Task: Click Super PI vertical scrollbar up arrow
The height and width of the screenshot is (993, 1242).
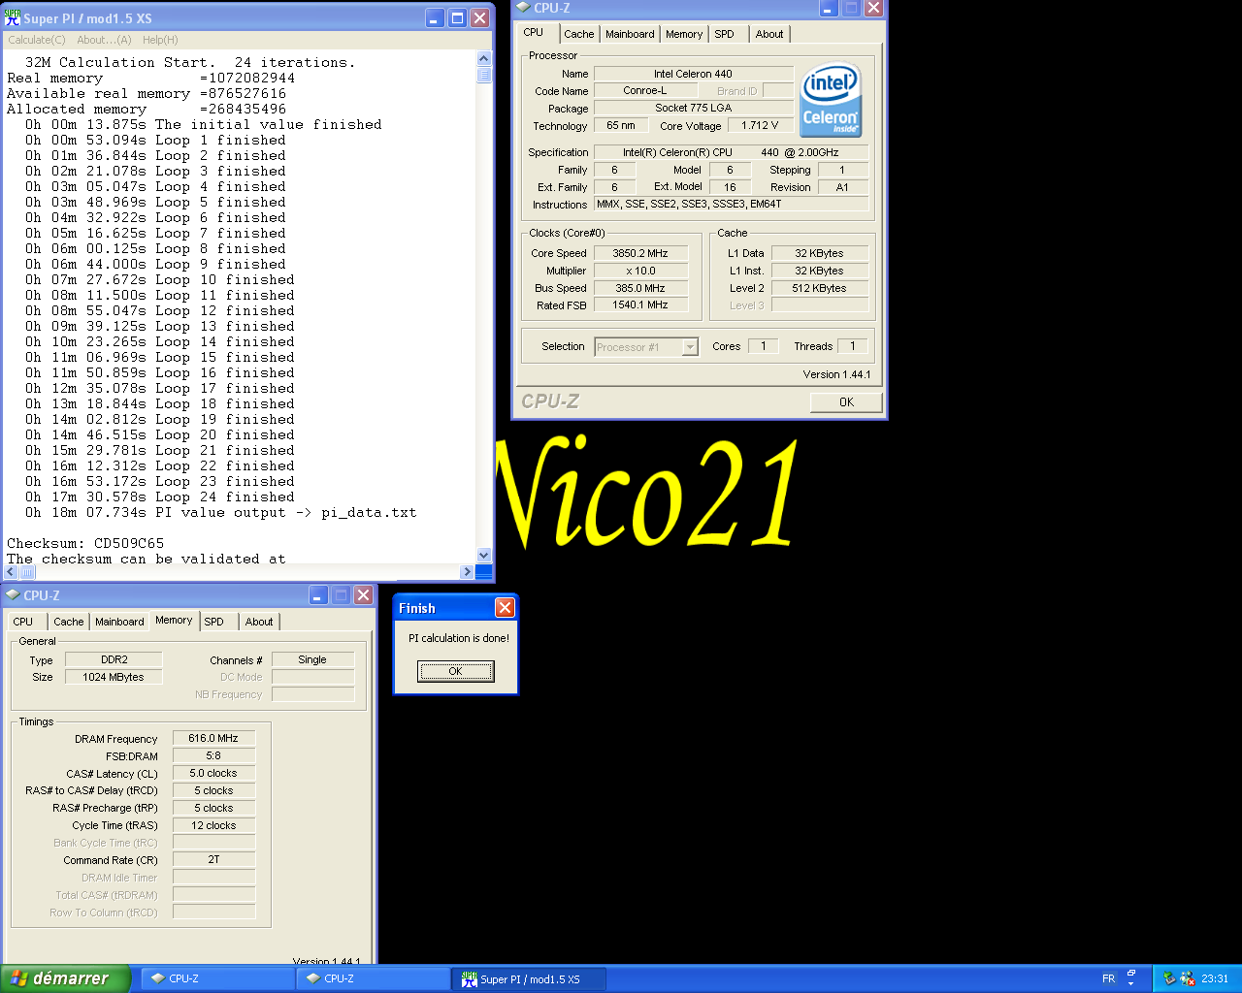Action: click(484, 59)
